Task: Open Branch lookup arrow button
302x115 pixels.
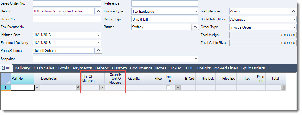Action: [x=195, y=27]
